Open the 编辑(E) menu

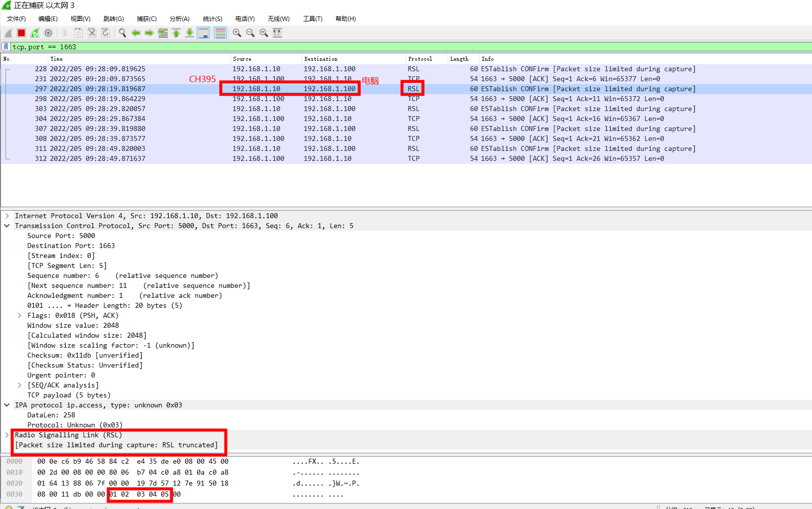tap(48, 19)
